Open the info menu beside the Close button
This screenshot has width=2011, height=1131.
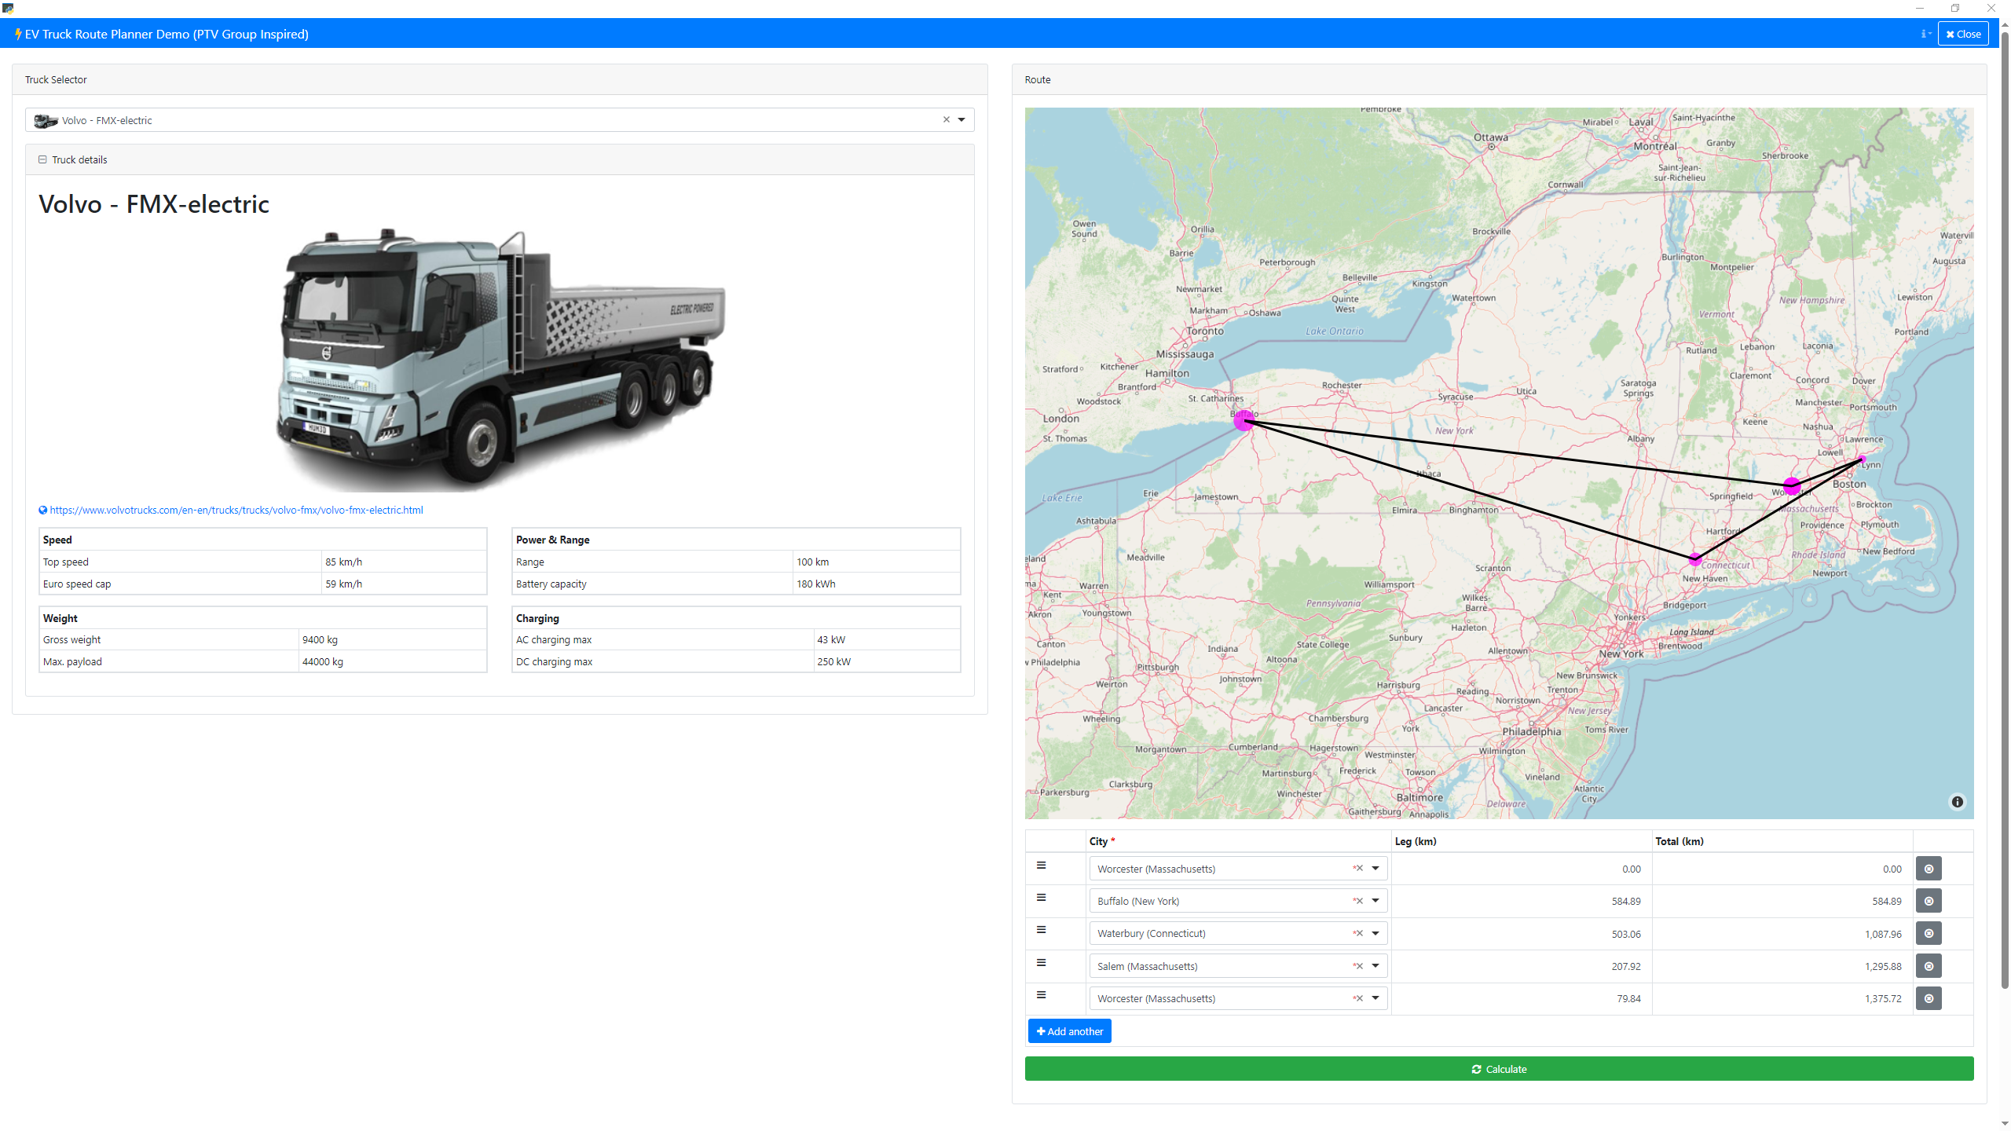click(x=1925, y=34)
